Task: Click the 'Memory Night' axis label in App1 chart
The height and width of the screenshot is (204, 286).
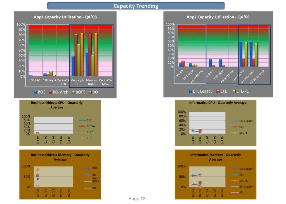Action: pos(91,82)
